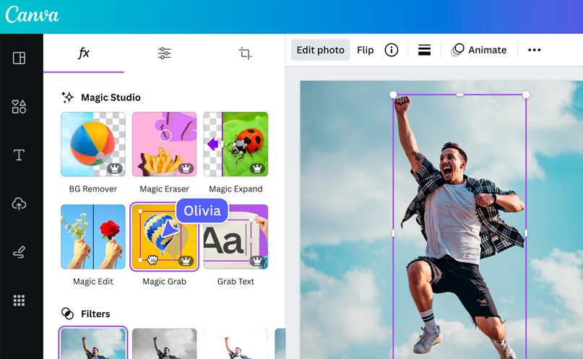Click the Canva logo
The width and height of the screenshot is (583, 359).
(33, 15)
